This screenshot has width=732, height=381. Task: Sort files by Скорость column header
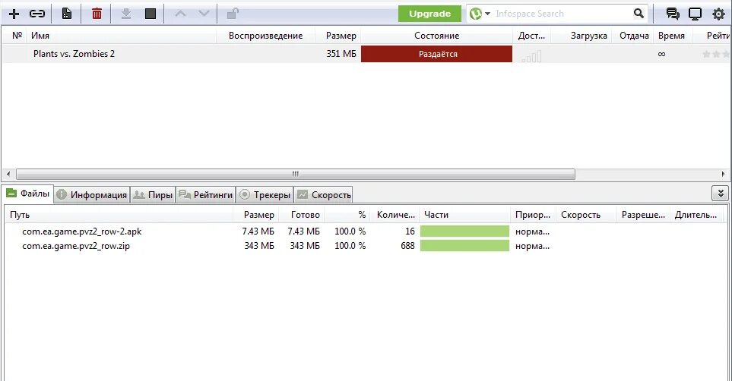(x=580, y=215)
